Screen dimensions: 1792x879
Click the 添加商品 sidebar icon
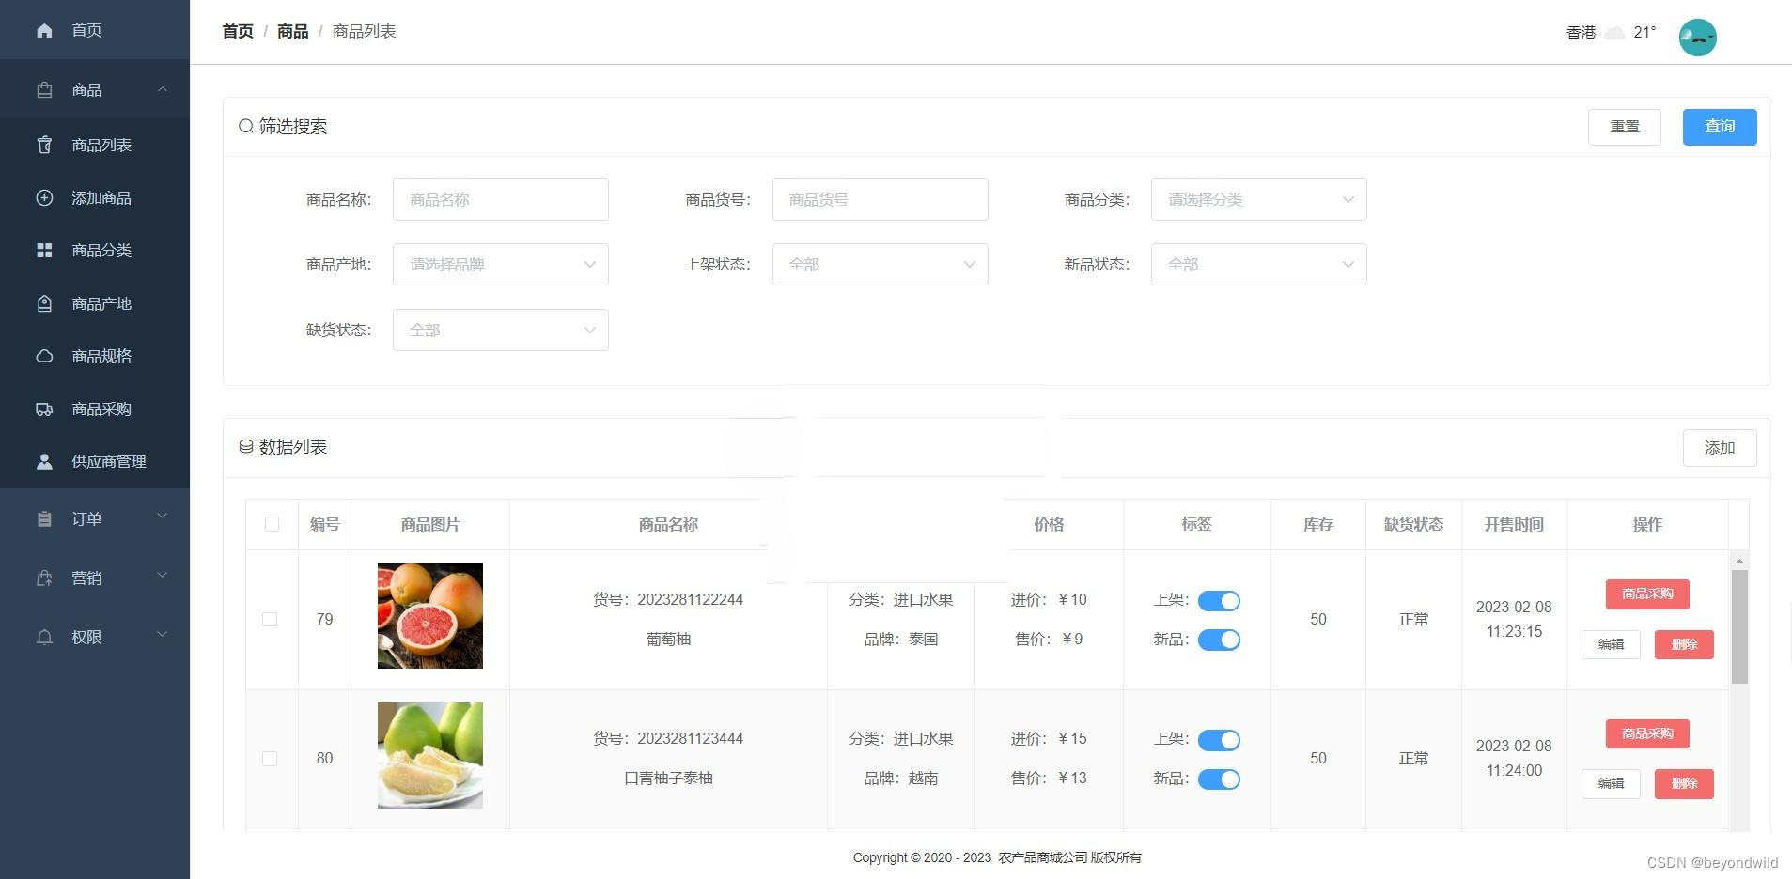[44, 198]
